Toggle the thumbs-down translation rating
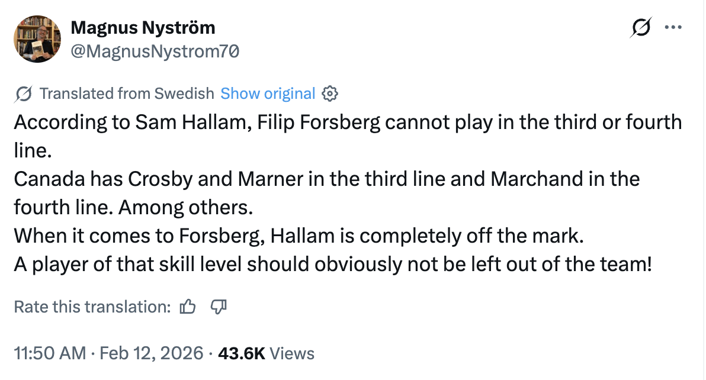 218,306
